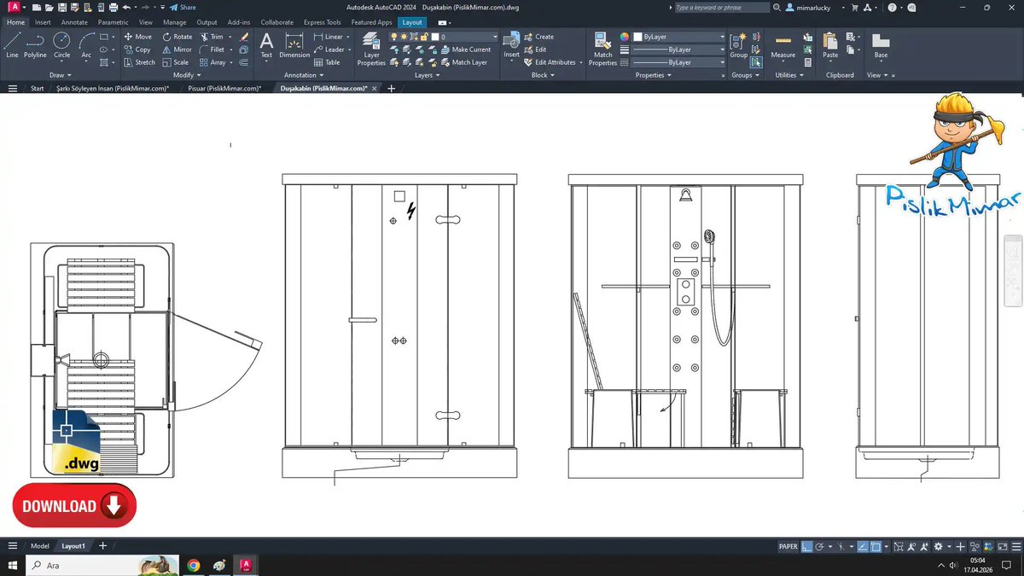Expand the linetype ByLayer dropdown
The width and height of the screenshot is (1024, 576).
point(721,61)
